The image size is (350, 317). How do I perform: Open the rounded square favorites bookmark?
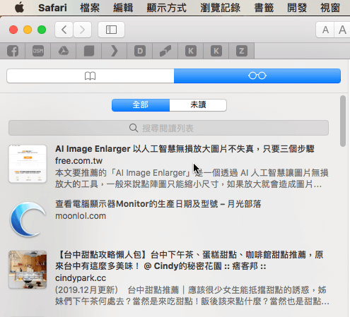click(89, 51)
